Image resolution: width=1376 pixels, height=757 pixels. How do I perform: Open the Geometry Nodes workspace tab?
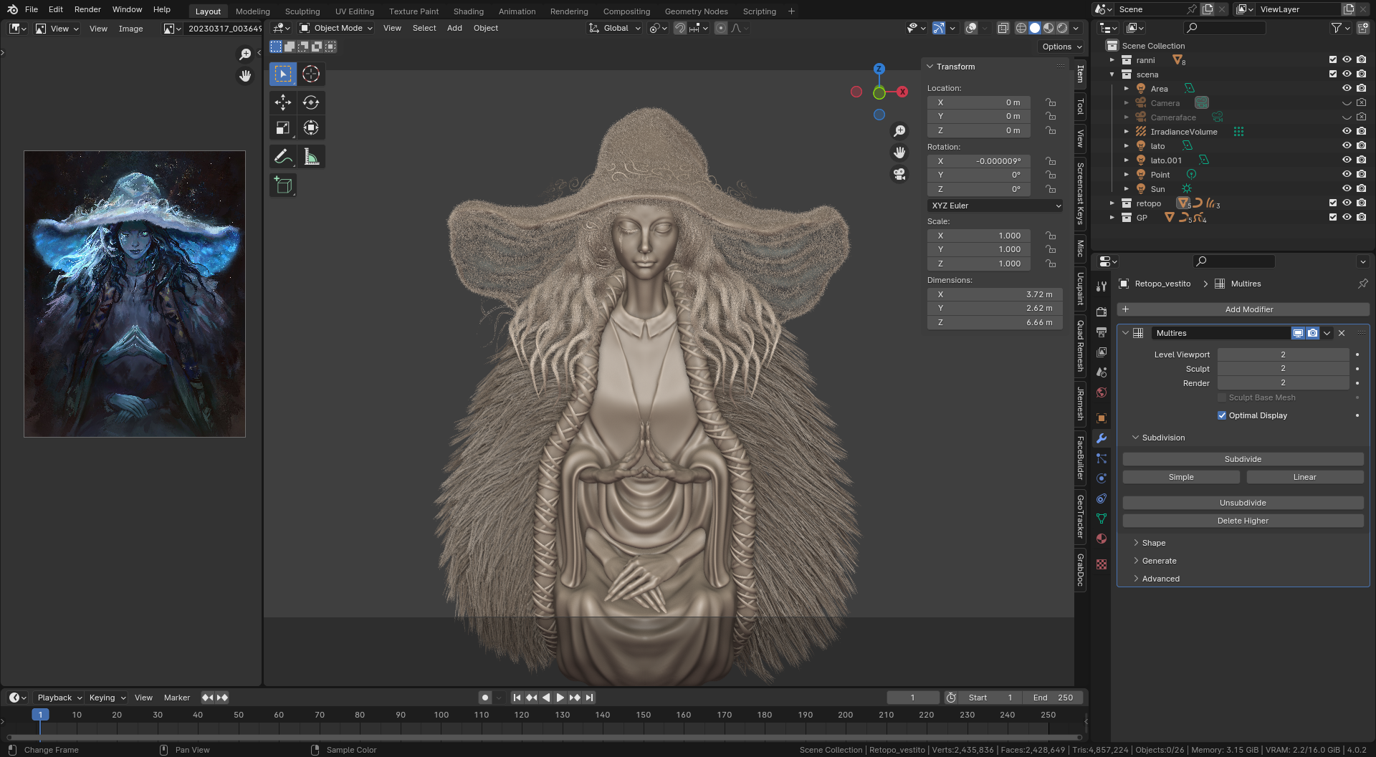pyautogui.click(x=696, y=11)
